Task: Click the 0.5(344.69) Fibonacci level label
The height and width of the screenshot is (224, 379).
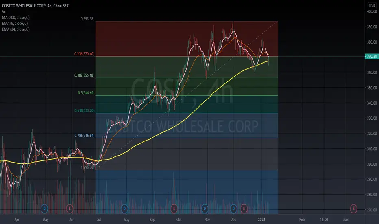Action: click(86, 93)
